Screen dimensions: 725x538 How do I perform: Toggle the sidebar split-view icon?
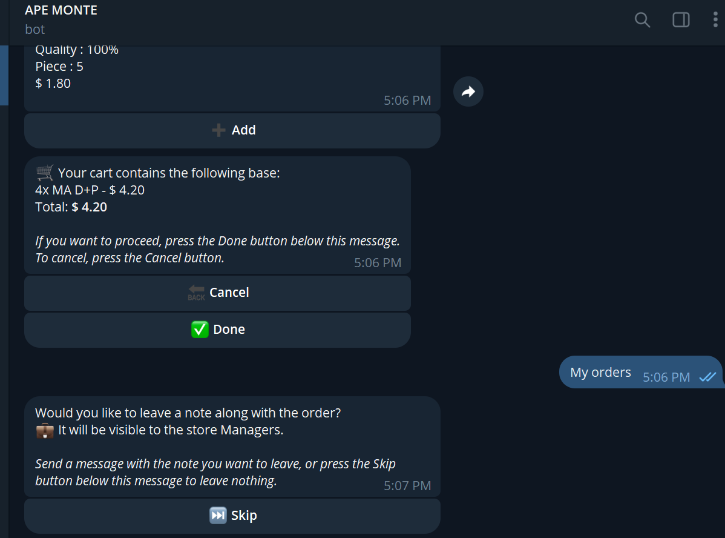[681, 19]
